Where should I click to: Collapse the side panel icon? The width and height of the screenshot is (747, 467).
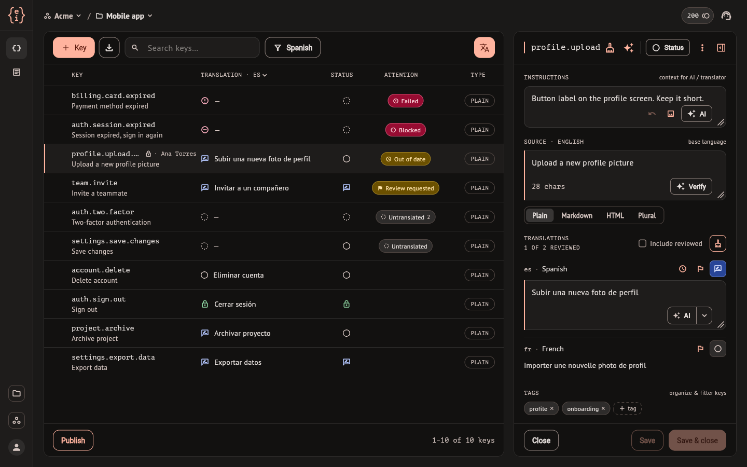[x=721, y=48]
